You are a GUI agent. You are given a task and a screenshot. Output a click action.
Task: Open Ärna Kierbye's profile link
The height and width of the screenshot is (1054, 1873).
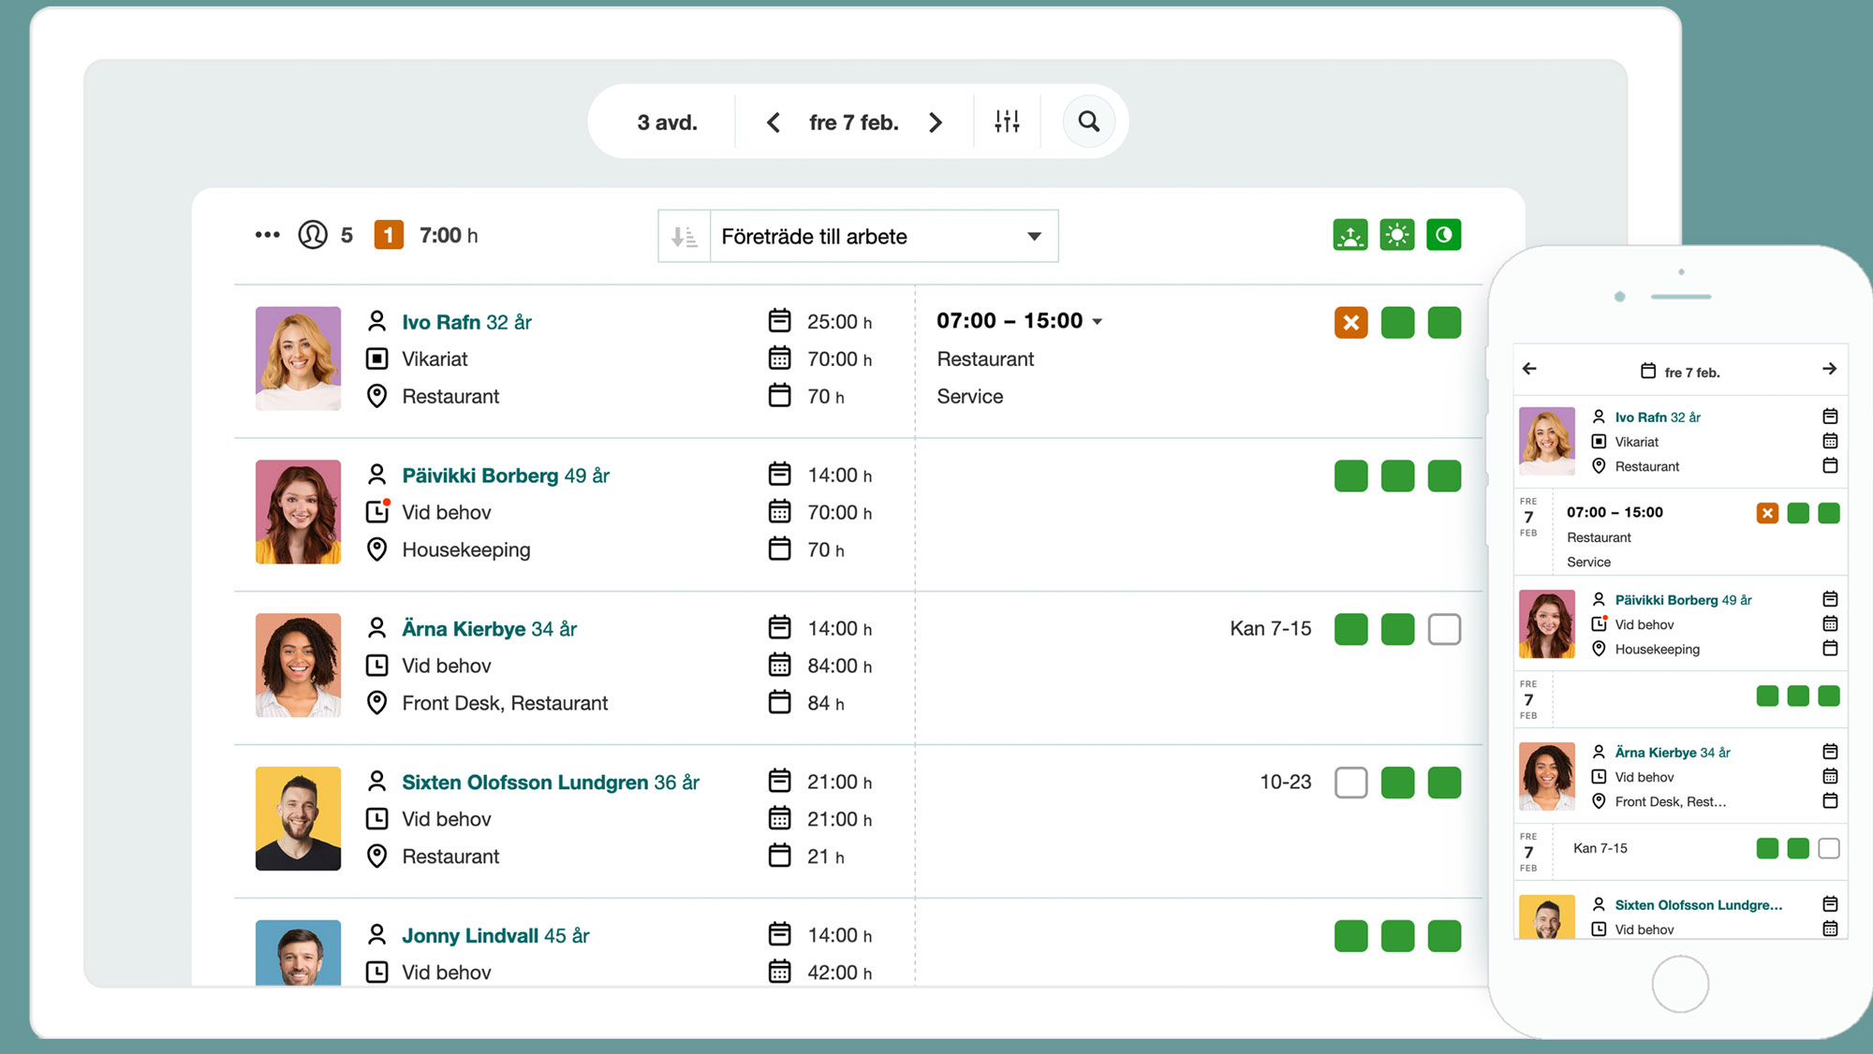[x=489, y=629]
